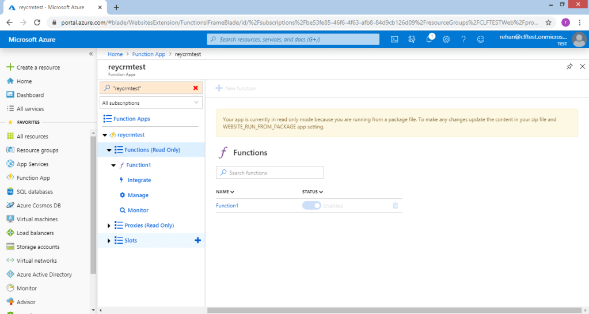
Task: Click the Search functions input box
Action: [269, 173]
